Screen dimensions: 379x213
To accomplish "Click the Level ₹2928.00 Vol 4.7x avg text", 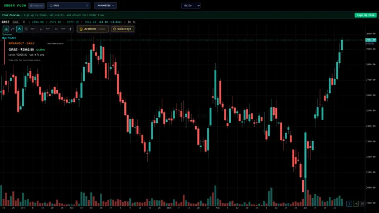I will [26, 55].
